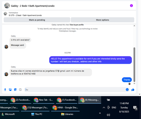
Task: Click the 8:52 PM timestamp
Action: pyautogui.click(x=67, y=53)
